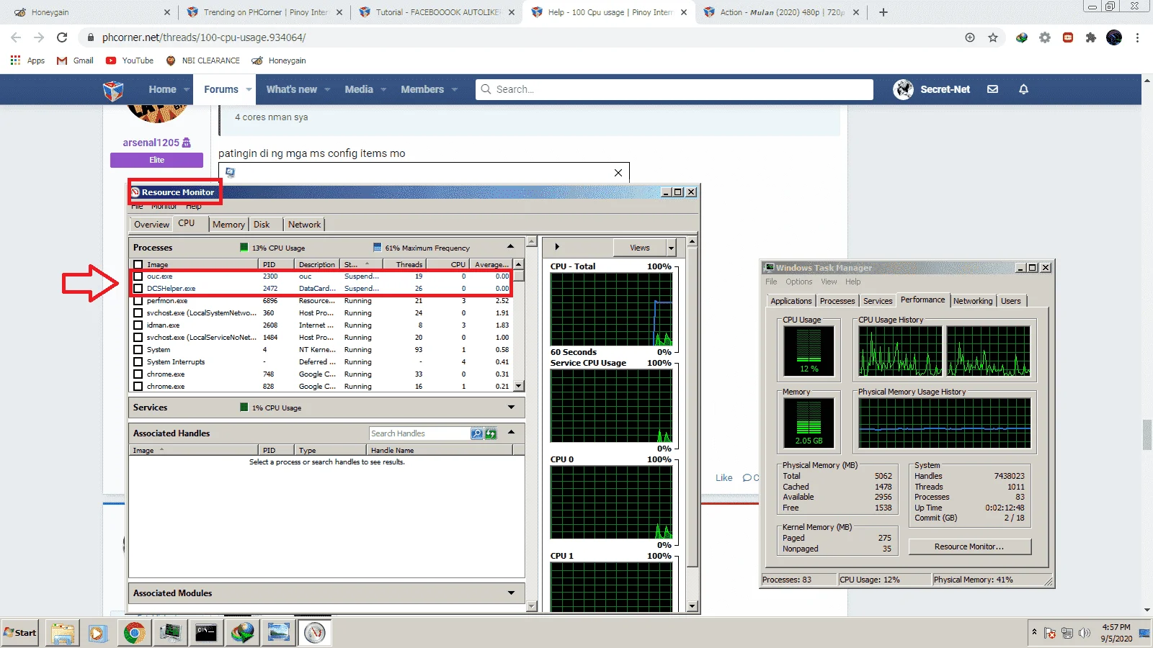Click the Resource Monitor… button in Task Manager
Viewport: 1153px width, 648px height.
[x=969, y=547]
